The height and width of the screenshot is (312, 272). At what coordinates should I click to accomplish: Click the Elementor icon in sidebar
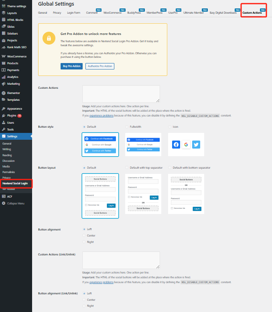(4, 93)
